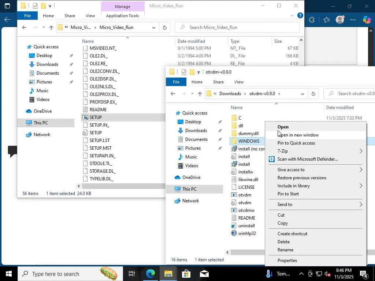Open Microsoft Edge from taskbar
The image size is (375, 281).
click(x=151, y=274)
